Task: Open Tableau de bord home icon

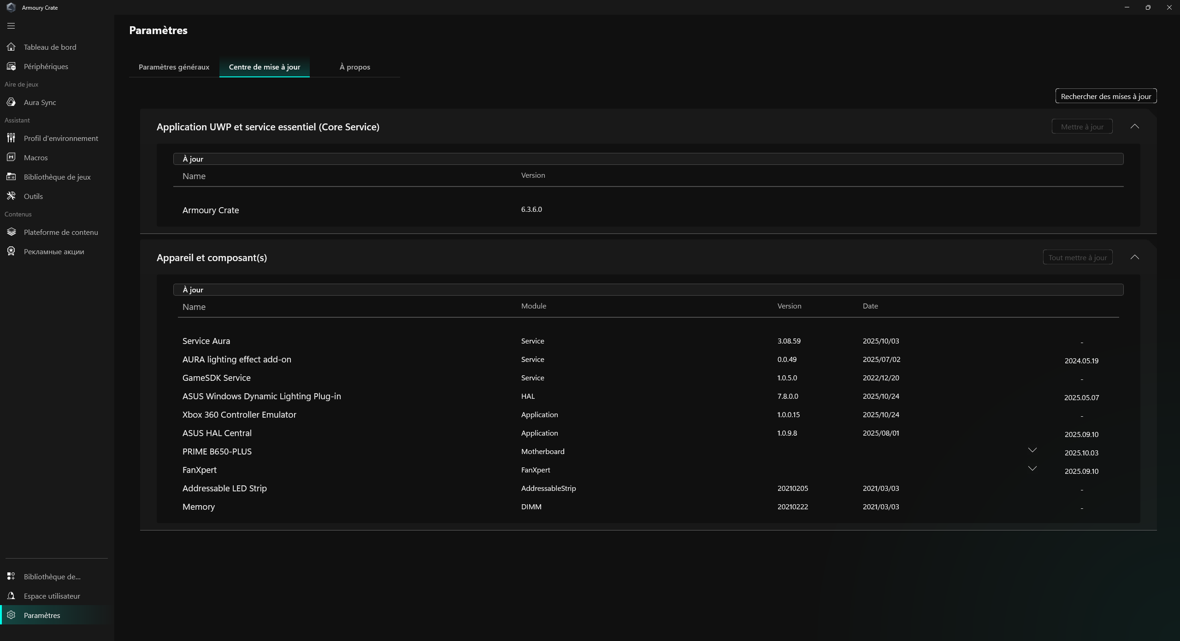Action: 11,47
